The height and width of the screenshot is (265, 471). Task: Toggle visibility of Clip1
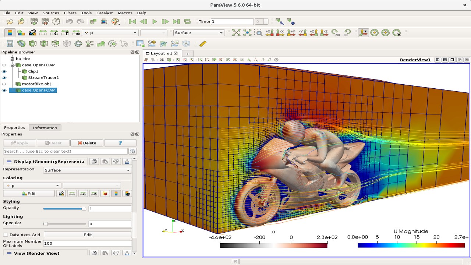pyautogui.click(x=4, y=71)
